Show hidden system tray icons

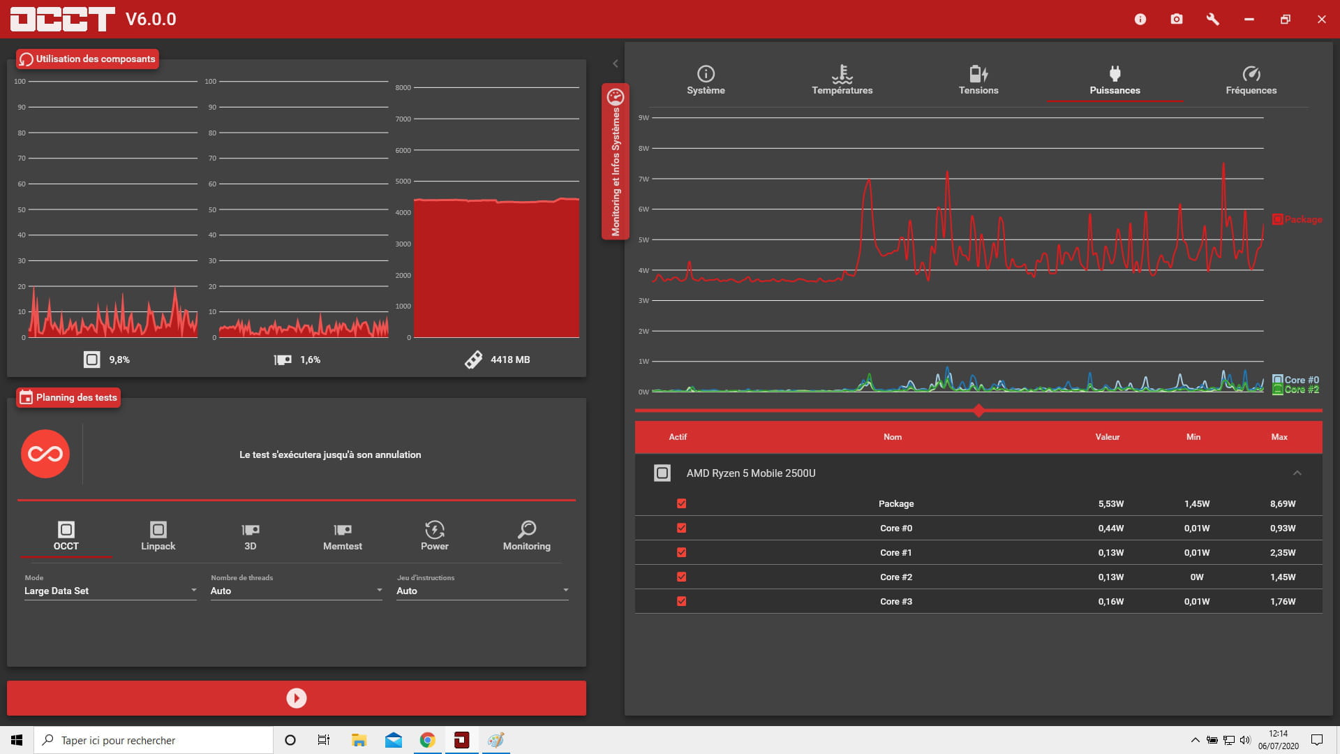(x=1195, y=740)
